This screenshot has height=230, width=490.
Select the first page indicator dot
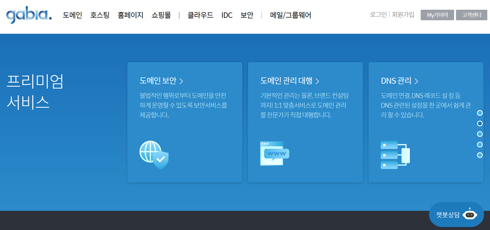point(480,113)
